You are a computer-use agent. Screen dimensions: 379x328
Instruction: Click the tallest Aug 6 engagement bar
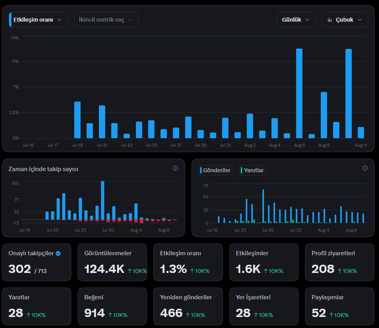[x=299, y=93]
